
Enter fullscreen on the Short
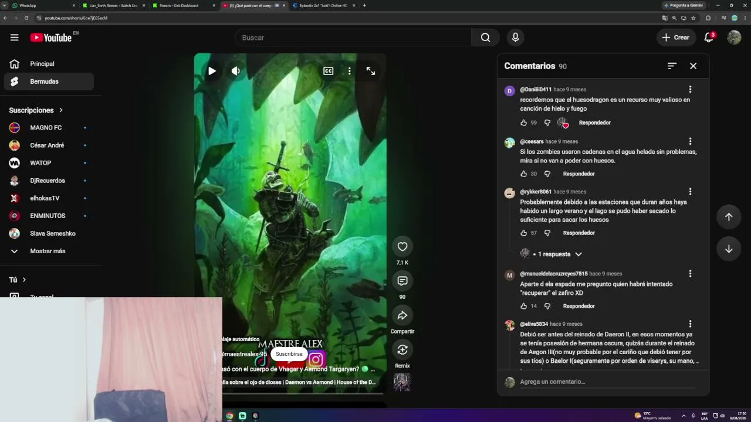pyautogui.click(x=371, y=71)
